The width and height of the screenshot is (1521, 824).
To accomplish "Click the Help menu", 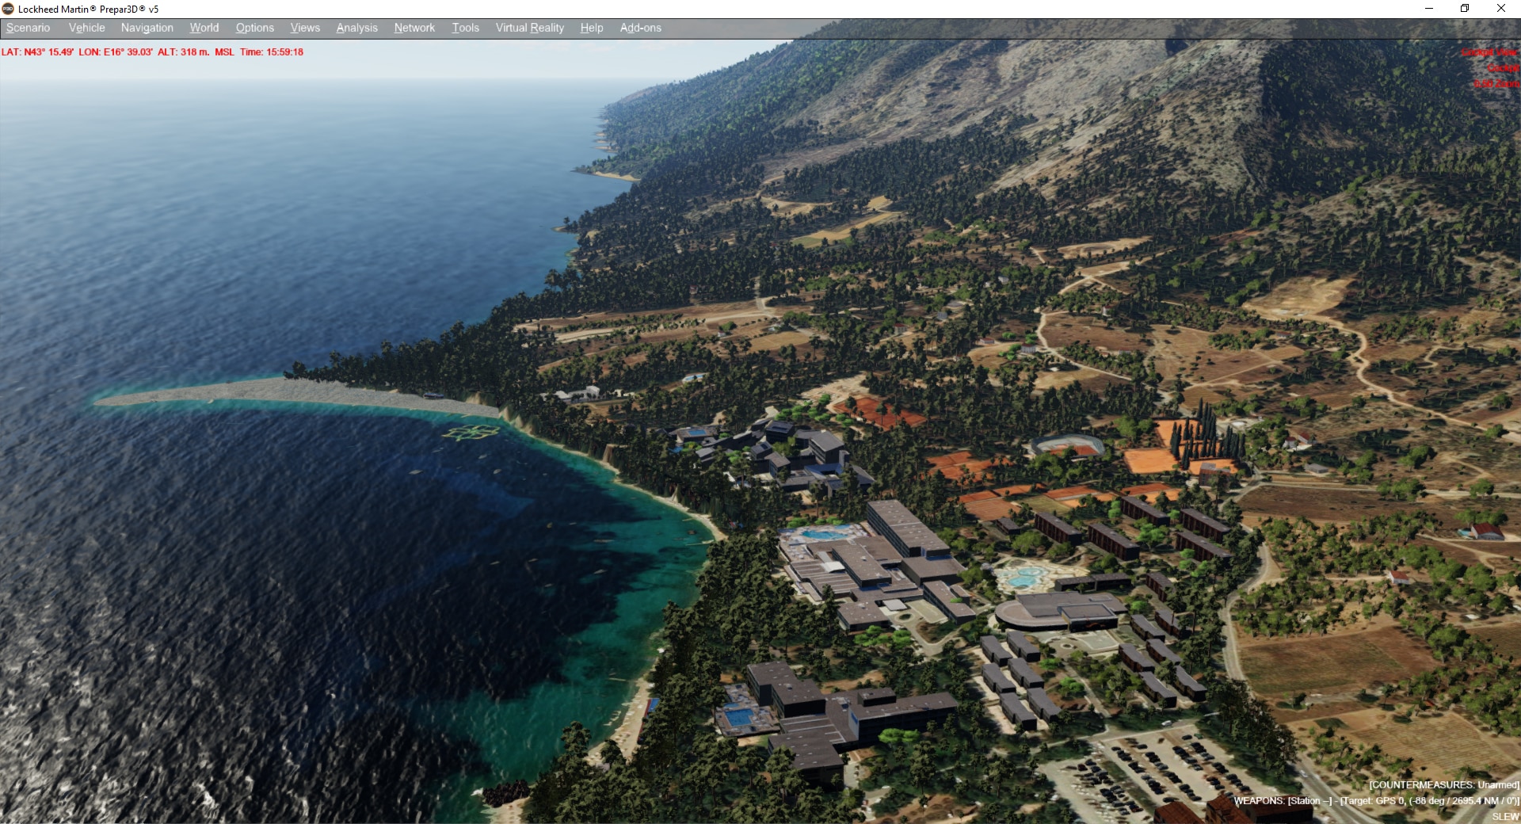I will 591,28.
